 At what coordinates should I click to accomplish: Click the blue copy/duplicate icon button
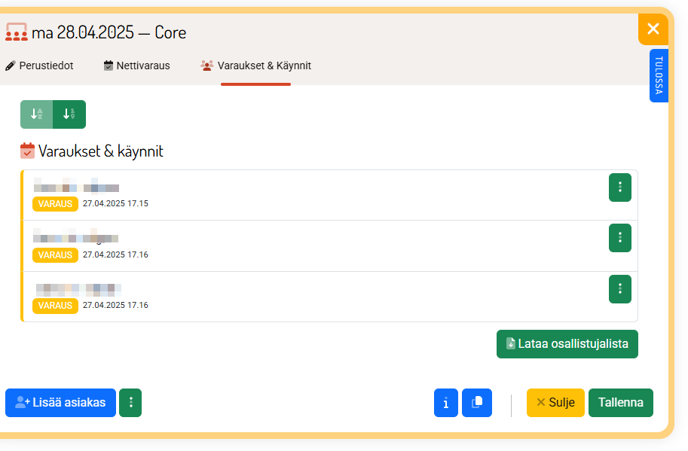pos(477,403)
